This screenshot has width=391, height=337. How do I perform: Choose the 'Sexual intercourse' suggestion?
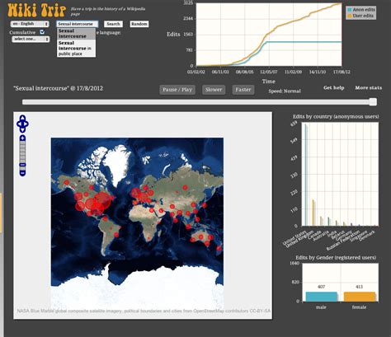[76, 34]
